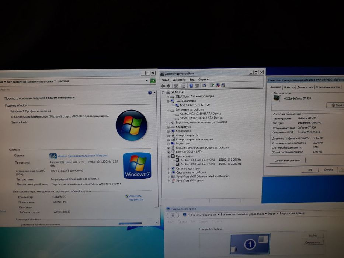
Task: Click the Forward arrow in Device Manager toolbar
Action: 168,86
